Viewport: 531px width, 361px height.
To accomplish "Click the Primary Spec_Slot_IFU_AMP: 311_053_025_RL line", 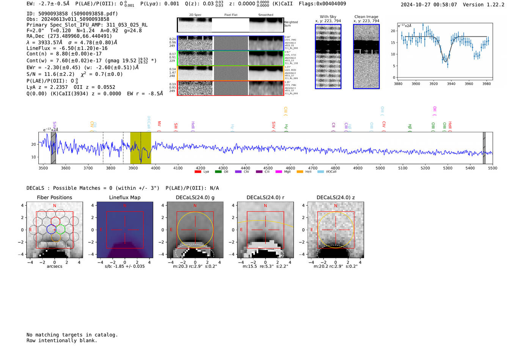I will pos(87,25).
